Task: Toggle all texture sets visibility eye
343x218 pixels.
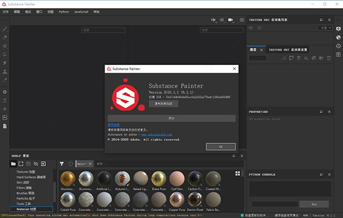Action: 259,28
